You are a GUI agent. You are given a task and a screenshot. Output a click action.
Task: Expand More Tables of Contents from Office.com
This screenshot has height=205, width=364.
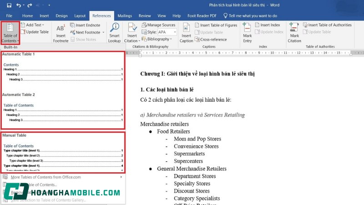62,177
